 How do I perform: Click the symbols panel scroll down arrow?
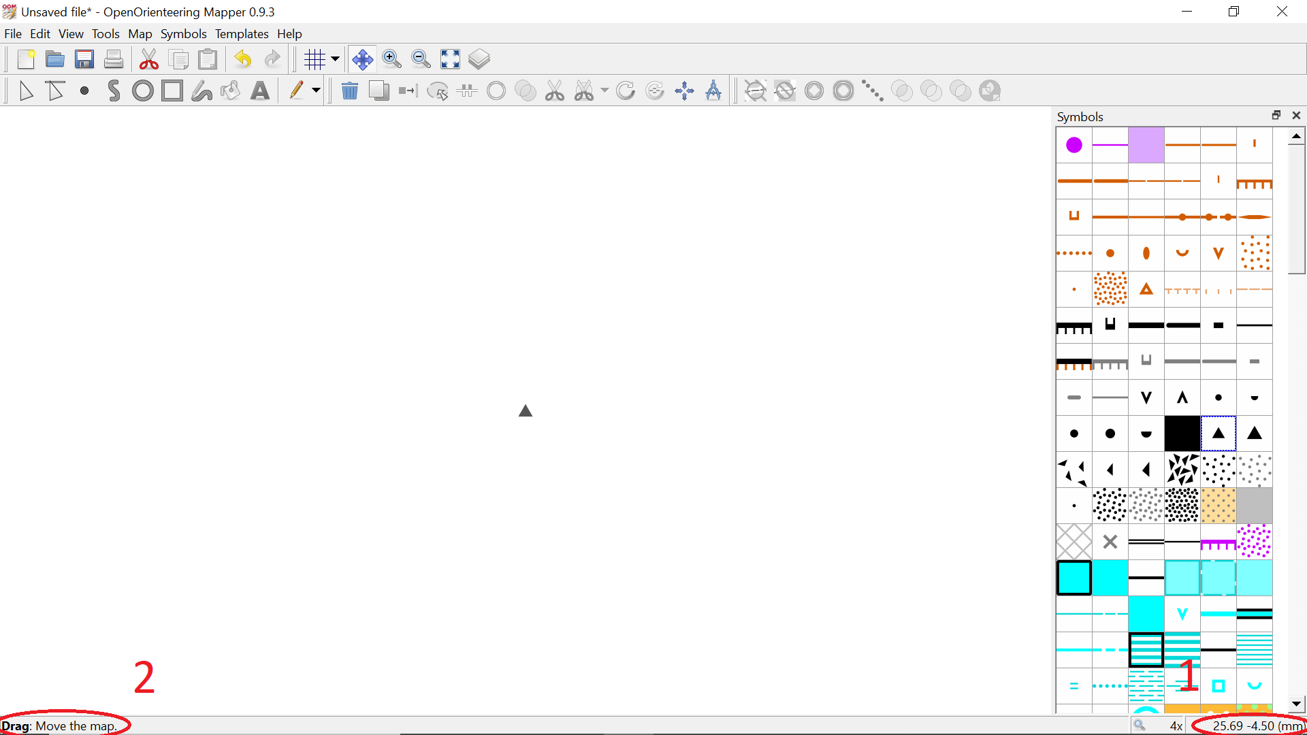[x=1296, y=704]
